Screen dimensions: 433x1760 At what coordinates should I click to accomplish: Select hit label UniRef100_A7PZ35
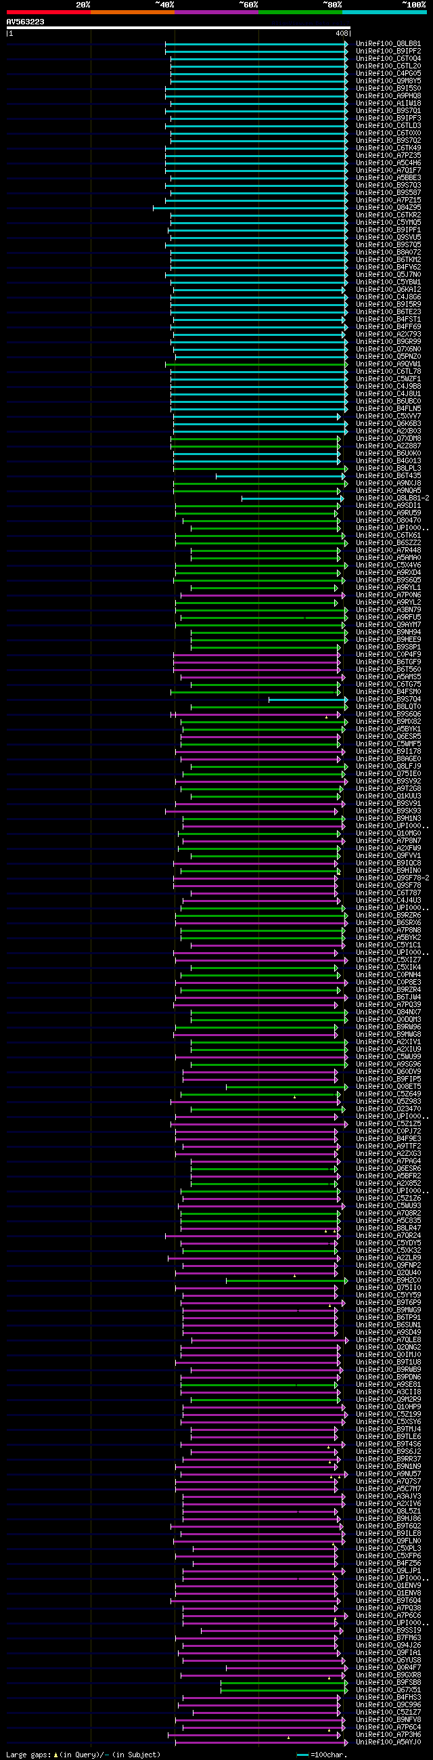(x=388, y=156)
